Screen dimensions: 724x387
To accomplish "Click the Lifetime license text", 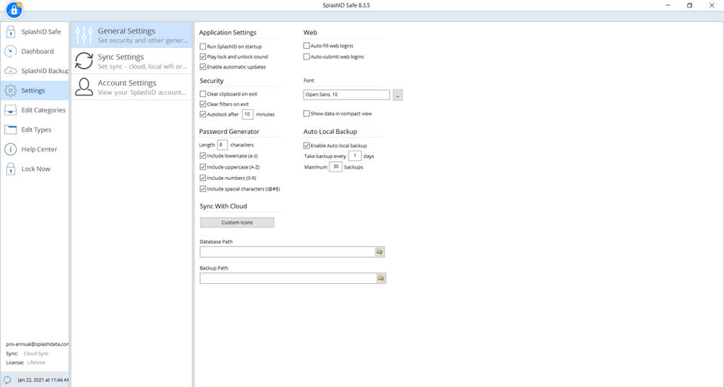I will coord(36,363).
